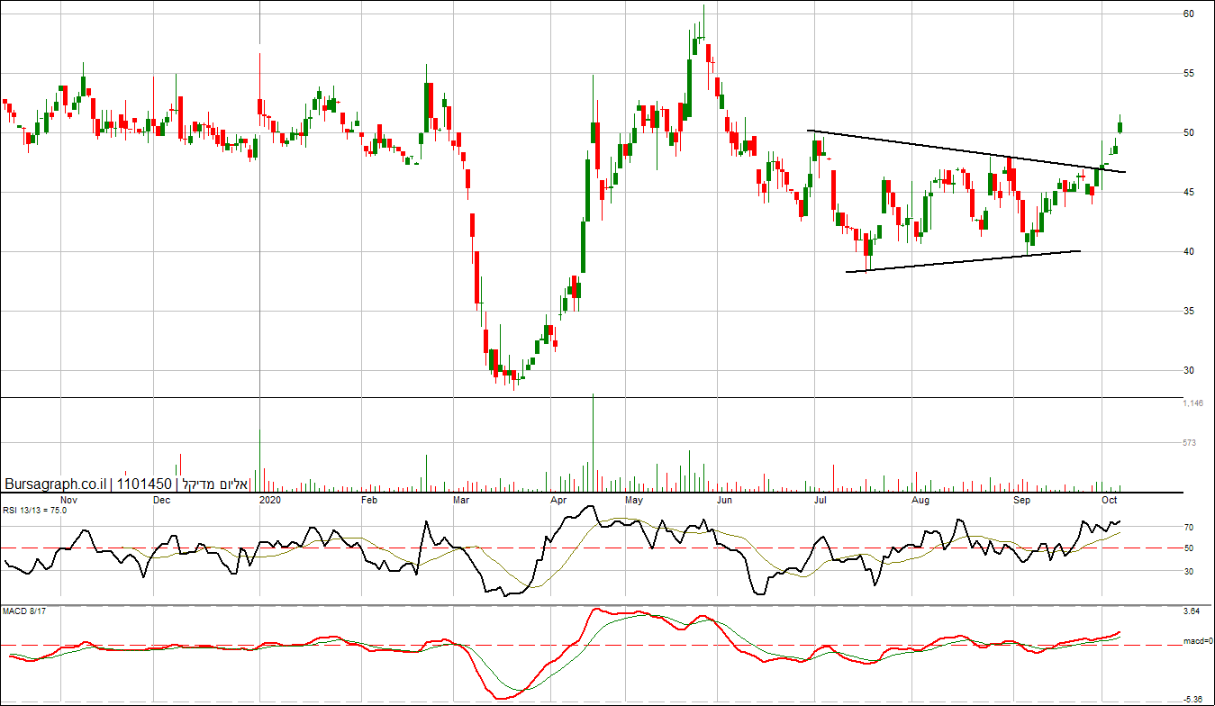The height and width of the screenshot is (706, 1215).
Task: Select the 1,146 volume scale label
Action: [x=1193, y=403]
